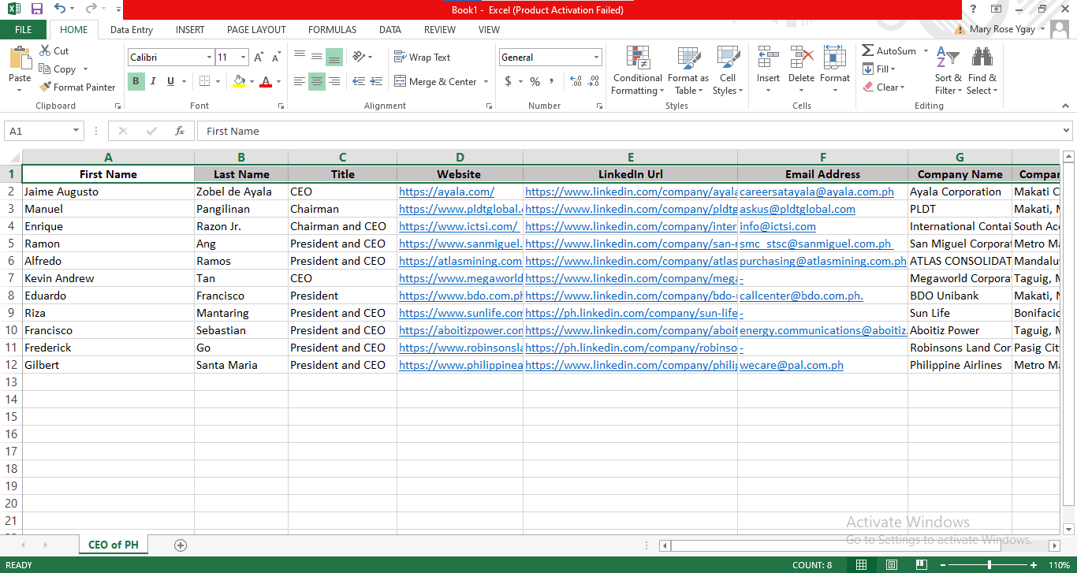Viewport: 1077px width, 573px height.
Task: Cut the selected cells
Action: (54, 50)
